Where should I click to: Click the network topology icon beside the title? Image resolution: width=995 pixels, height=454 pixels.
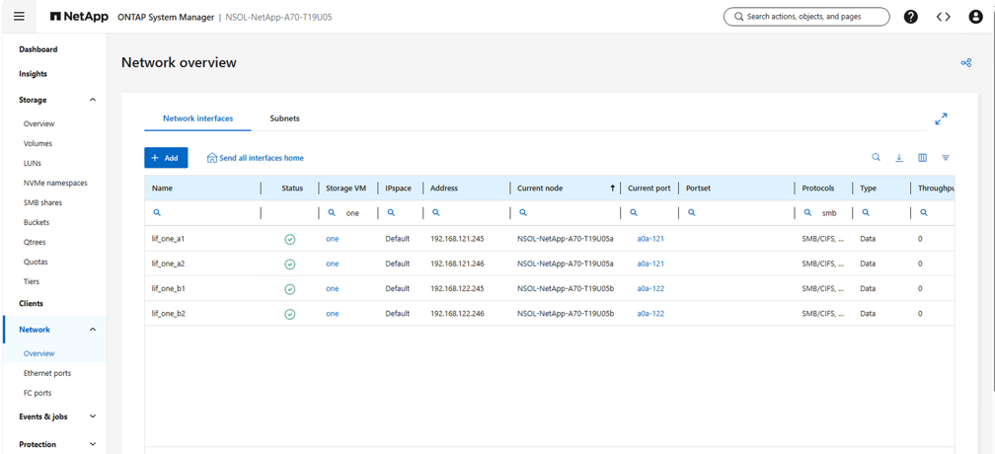coord(965,63)
